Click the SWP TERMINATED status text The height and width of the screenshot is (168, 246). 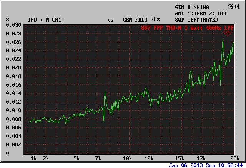[196, 20]
